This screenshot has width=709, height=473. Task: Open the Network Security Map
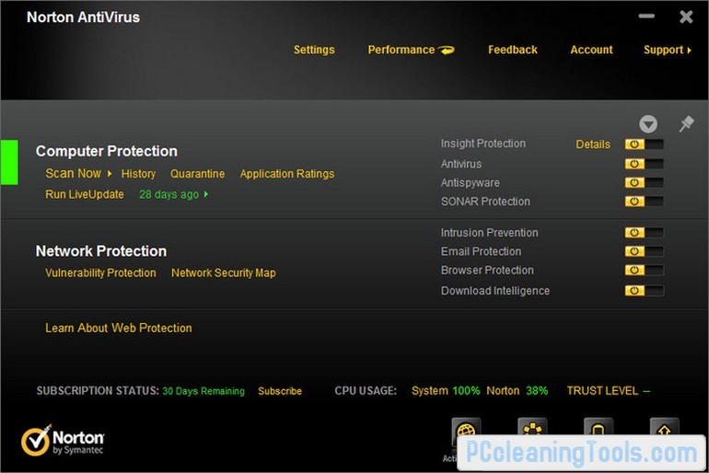[x=224, y=273]
